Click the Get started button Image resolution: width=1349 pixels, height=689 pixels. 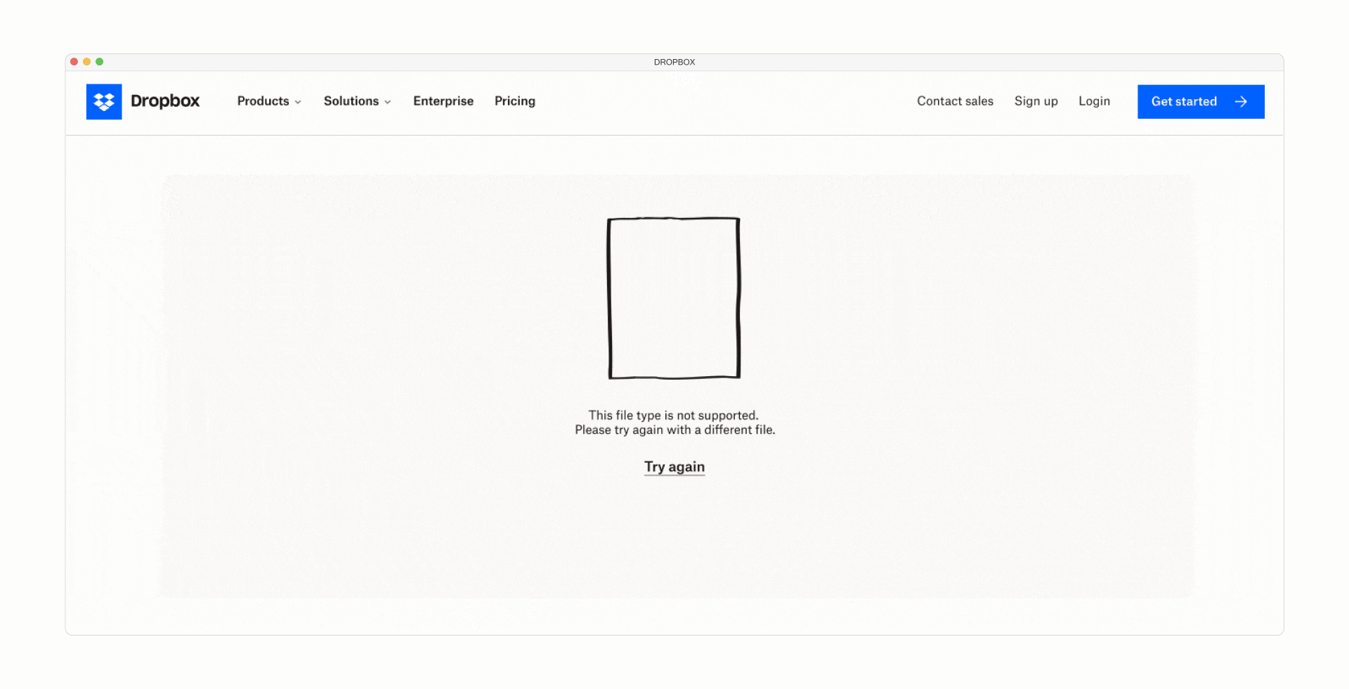coord(1201,102)
